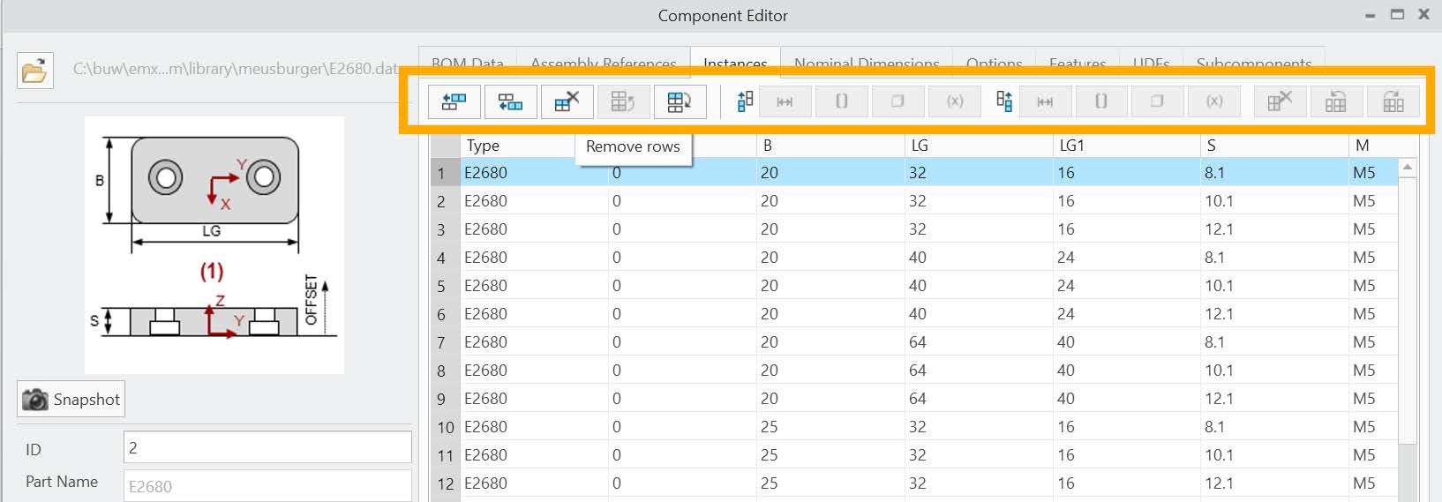Screen dimensions: 1442x502
Task: Click the S value in row 12
Action: coord(1219,483)
